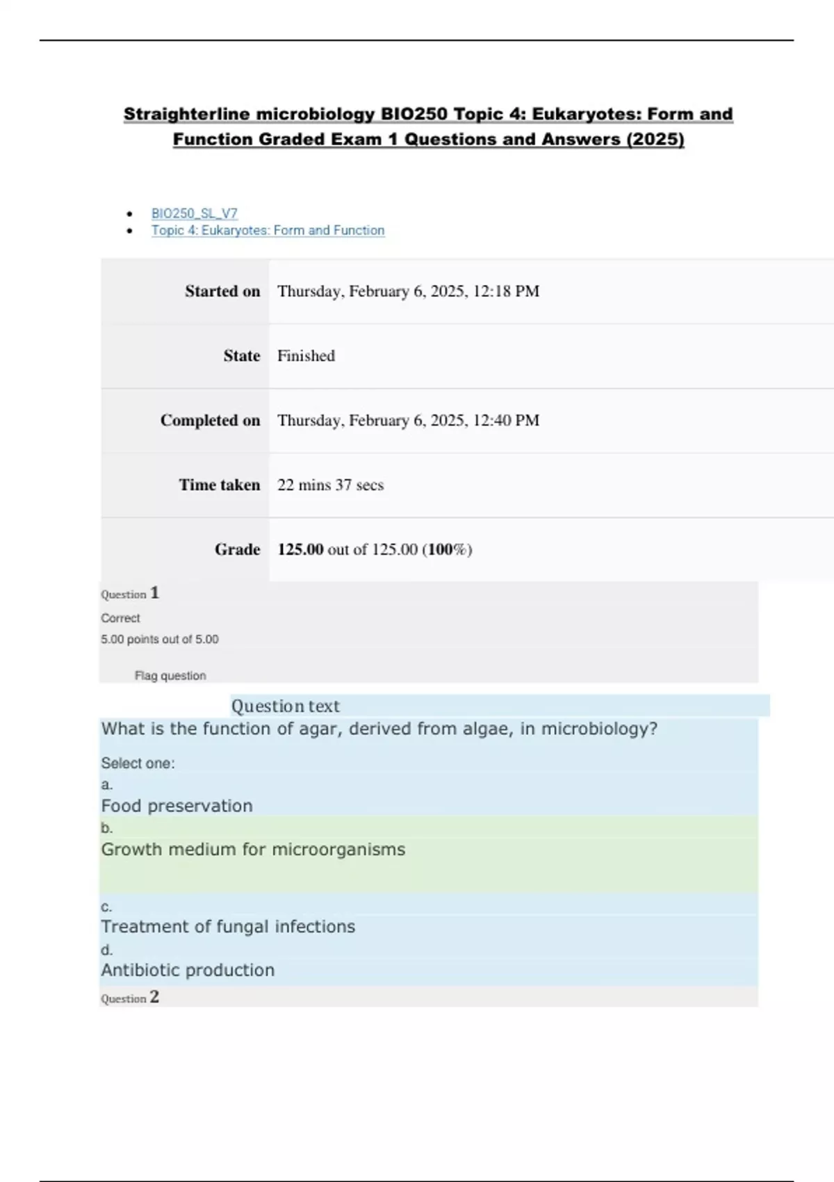Click the Started on row label

click(222, 291)
